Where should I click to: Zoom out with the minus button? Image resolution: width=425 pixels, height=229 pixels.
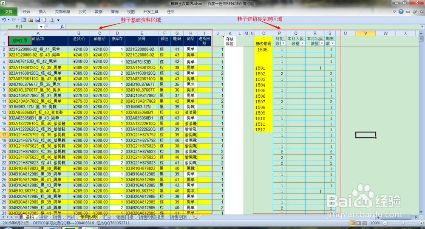(385, 223)
